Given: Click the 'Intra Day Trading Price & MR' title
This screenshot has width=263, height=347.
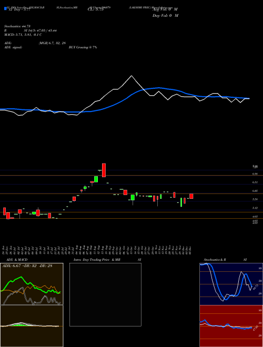Looking at the screenshot, I should coord(97,260).
